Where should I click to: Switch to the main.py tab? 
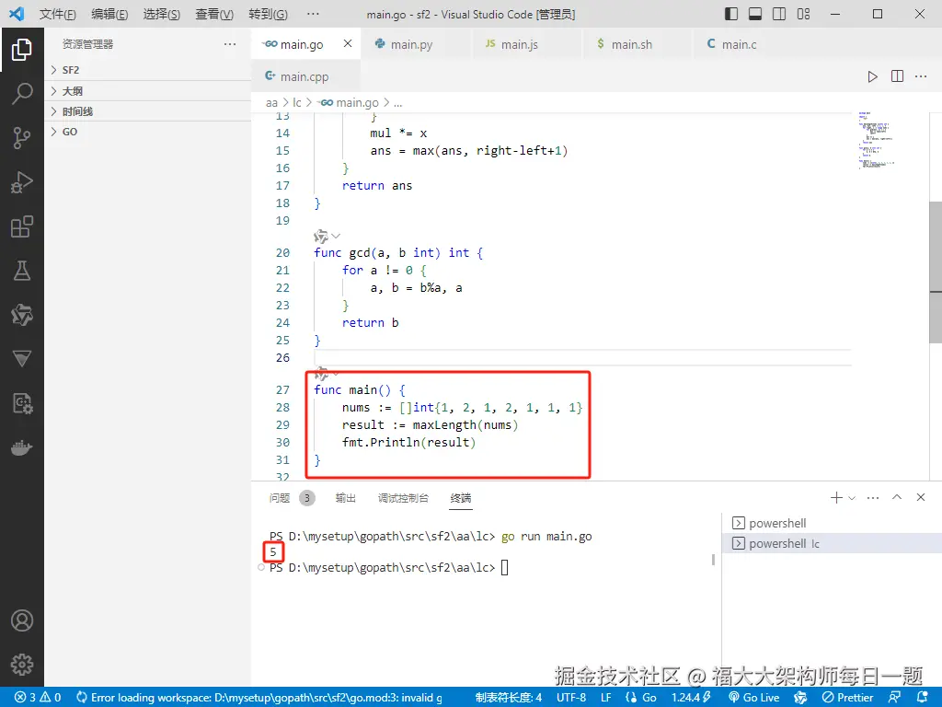click(416, 44)
